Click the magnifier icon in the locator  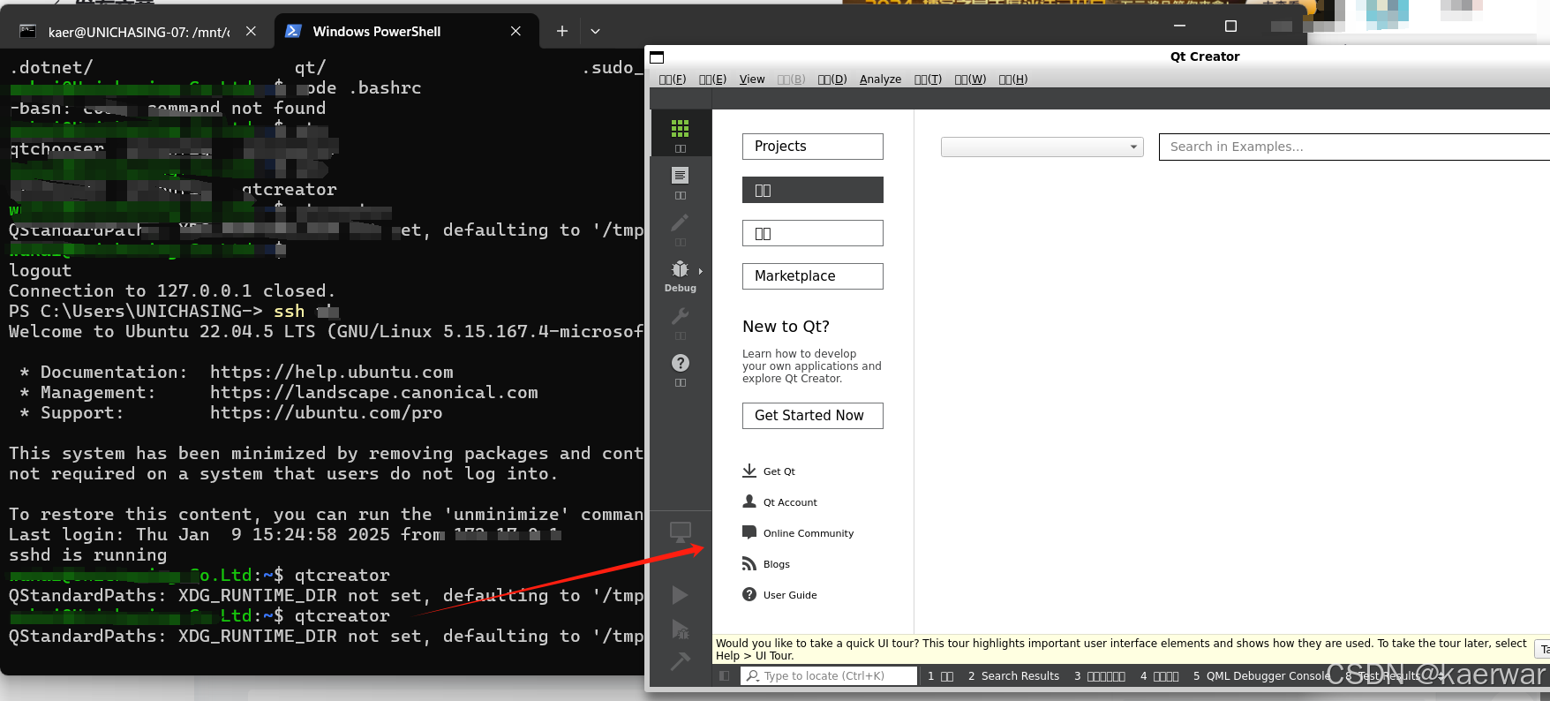pos(753,676)
